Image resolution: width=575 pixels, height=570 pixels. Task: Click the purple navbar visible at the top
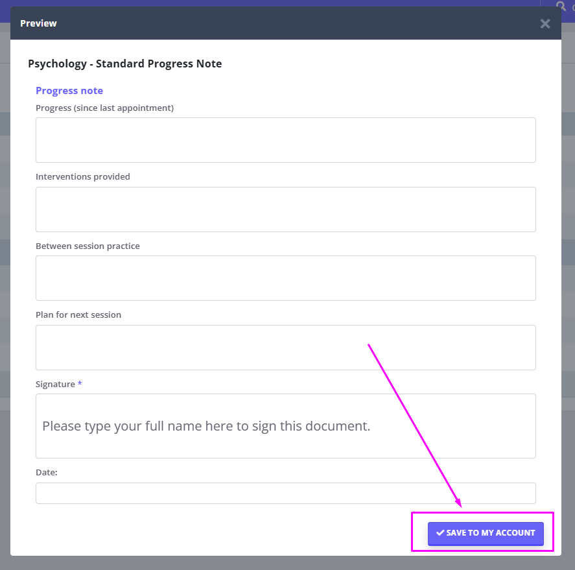click(285, 5)
